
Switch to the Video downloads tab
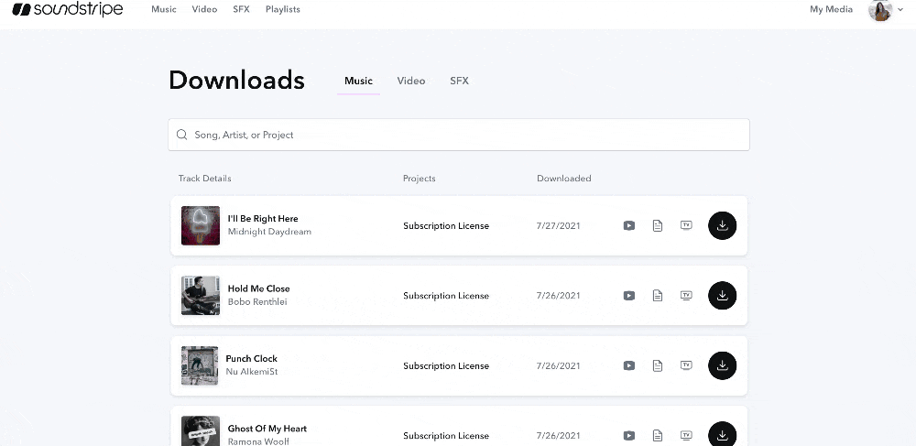[x=411, y=81]
